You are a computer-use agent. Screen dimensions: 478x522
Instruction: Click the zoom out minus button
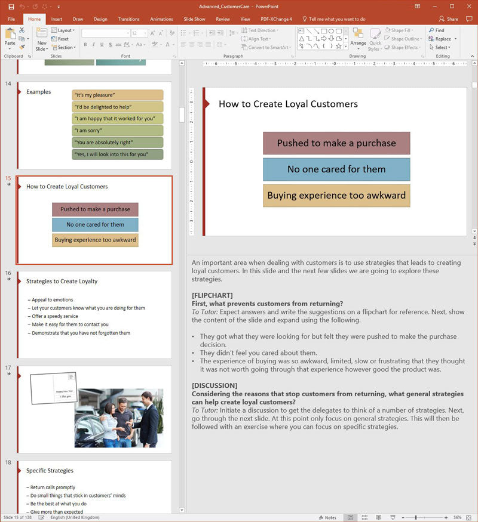point(403,518)
